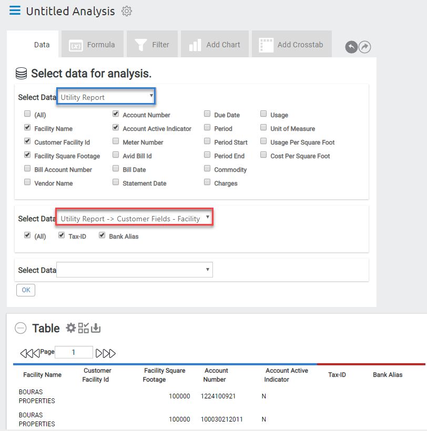Uncheck (All) under Customer Fields - Facility
This screenshot has width=427, height=431.
pyautogui.click(x=27, y=235)
